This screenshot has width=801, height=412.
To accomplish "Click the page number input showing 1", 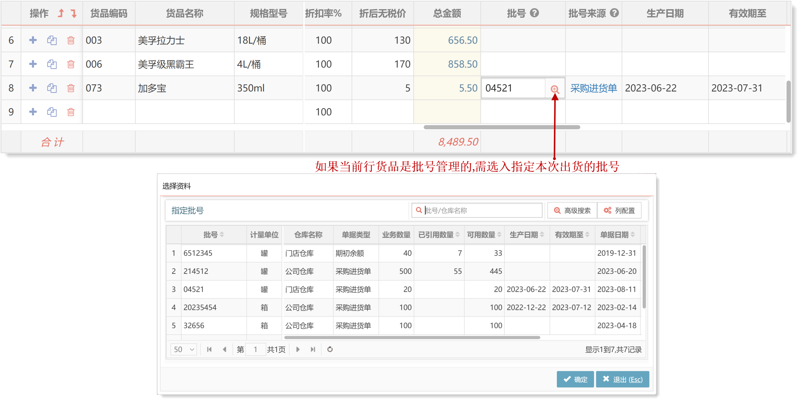I will coord(255,349).
